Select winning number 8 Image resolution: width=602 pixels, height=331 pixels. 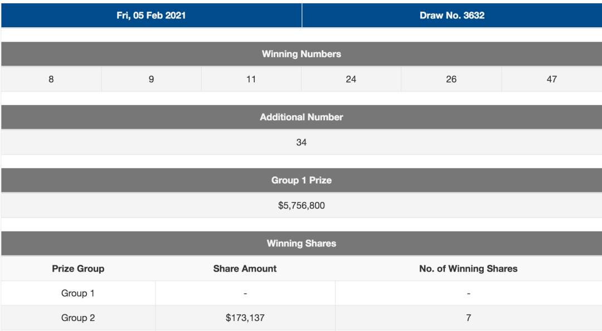tap(51, 79)
